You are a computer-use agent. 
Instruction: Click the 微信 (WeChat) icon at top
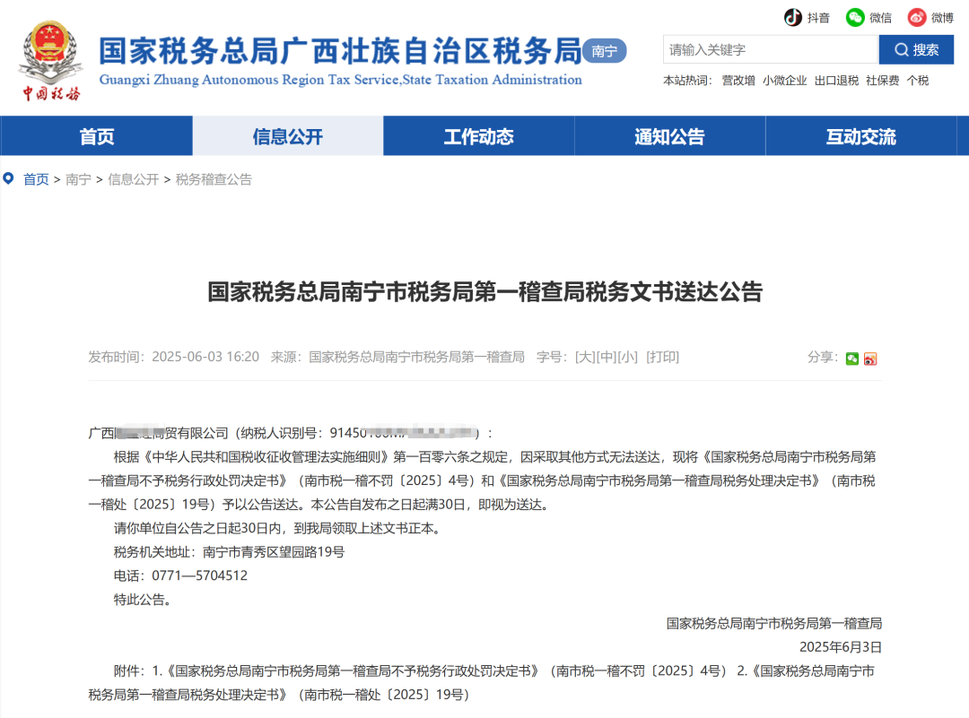[x=855, y=17]
